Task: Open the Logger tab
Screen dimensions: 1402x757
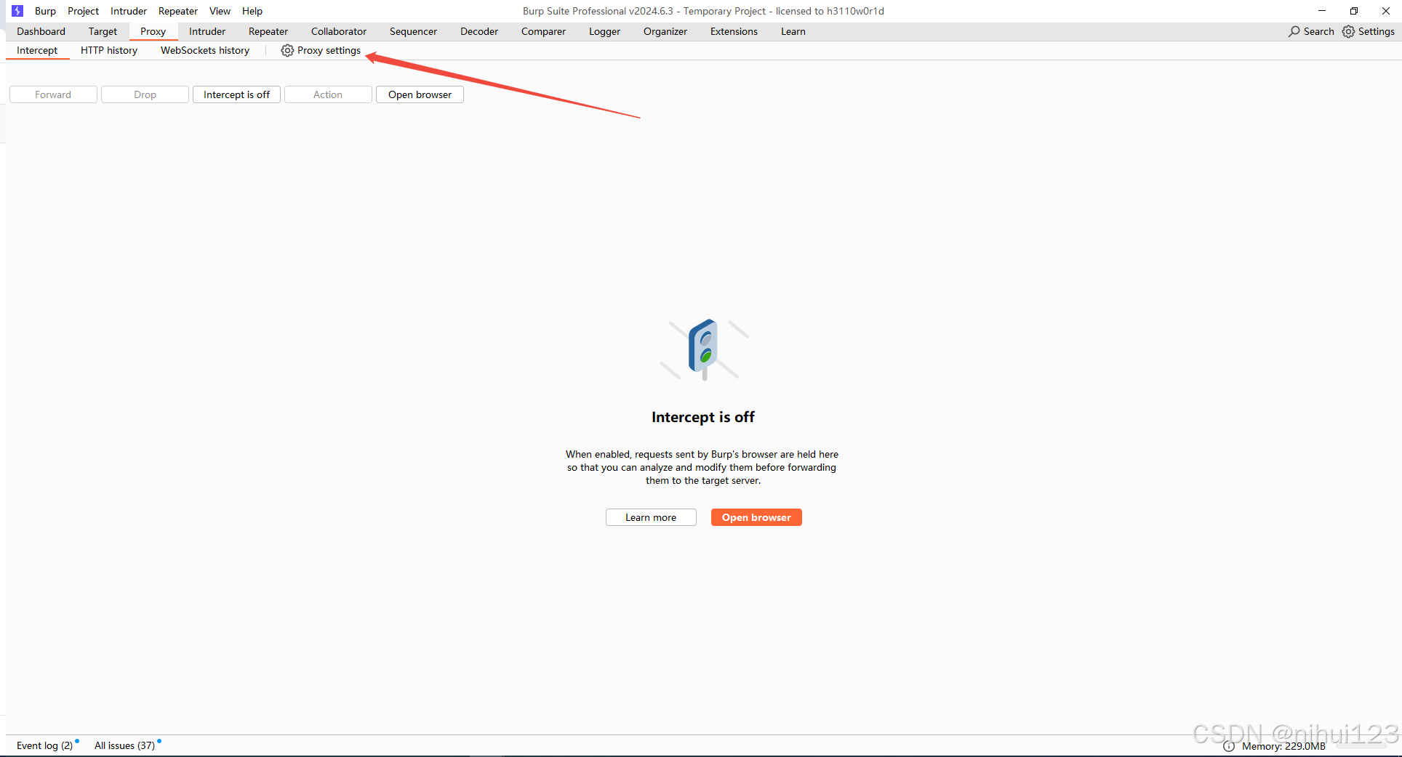Action: pyautogui.click(x=604, y=31)
